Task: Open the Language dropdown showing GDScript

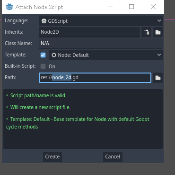Action: tap(101, 21)
